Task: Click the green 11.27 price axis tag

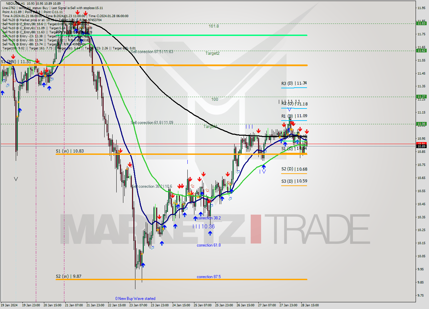Action: 421,96
